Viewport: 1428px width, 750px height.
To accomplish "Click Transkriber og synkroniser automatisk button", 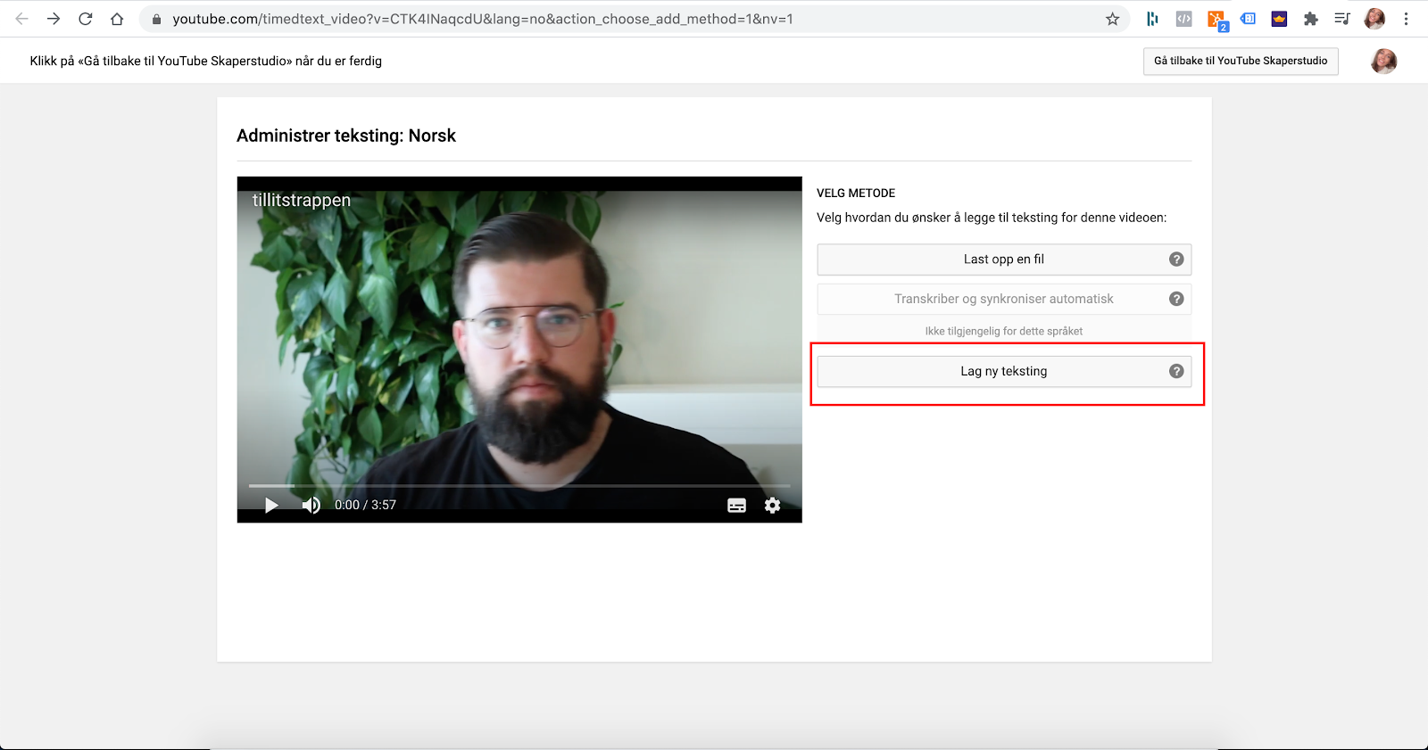I will click(1004, 299).
